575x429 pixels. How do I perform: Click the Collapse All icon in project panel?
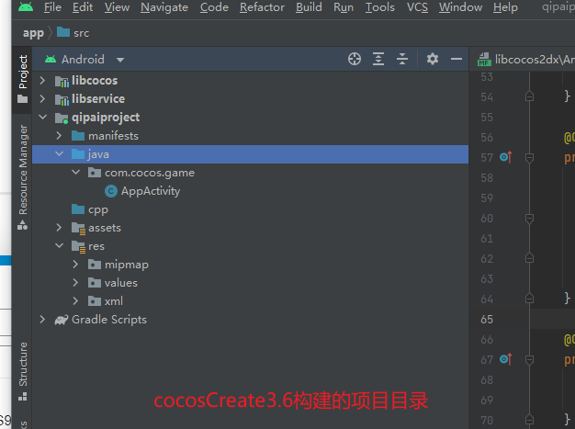(402, 59)
